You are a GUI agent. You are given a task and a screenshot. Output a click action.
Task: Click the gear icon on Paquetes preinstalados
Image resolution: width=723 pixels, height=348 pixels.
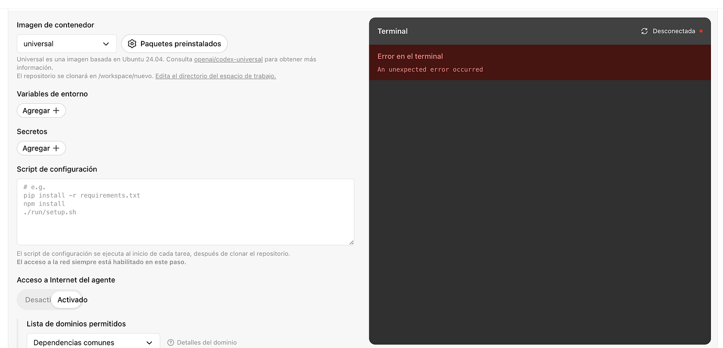(132, 43)
